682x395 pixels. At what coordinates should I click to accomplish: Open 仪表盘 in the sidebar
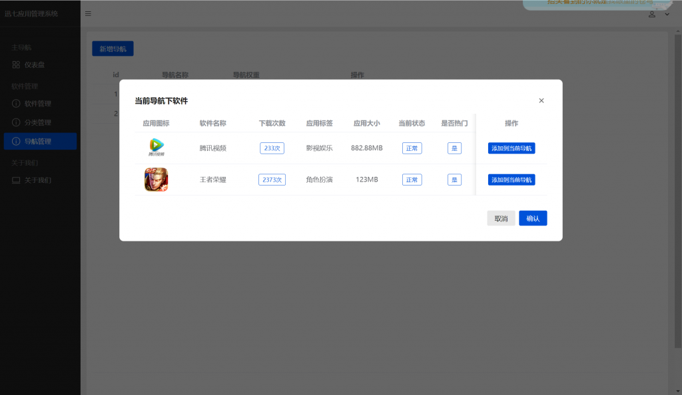coord(40,65)
